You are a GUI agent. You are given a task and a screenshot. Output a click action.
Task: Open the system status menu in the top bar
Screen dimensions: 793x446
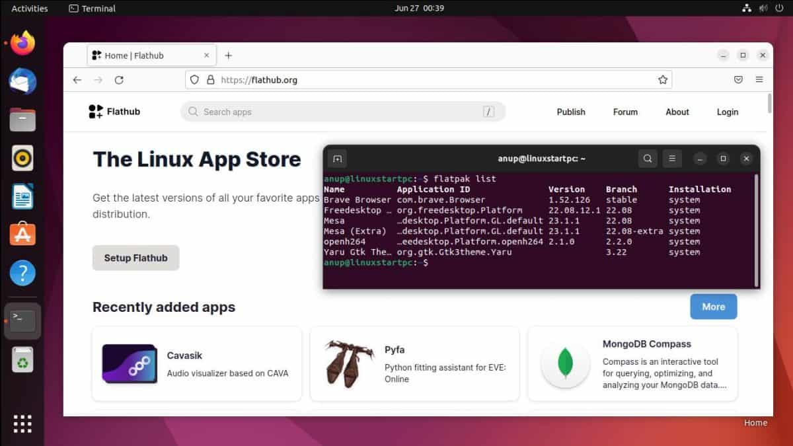click(x=761, y=8)
